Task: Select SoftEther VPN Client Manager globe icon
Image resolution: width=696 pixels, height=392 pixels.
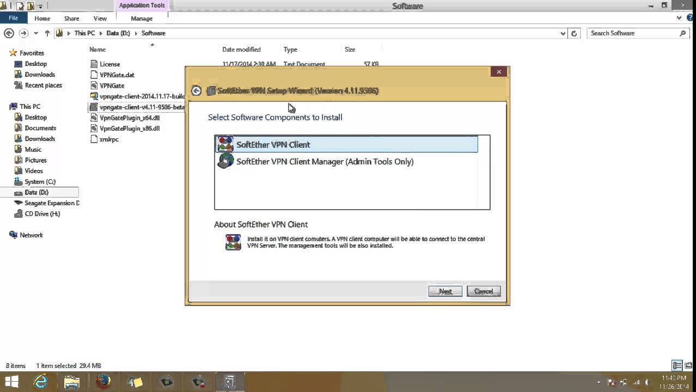Action: [x=225, y=161]
